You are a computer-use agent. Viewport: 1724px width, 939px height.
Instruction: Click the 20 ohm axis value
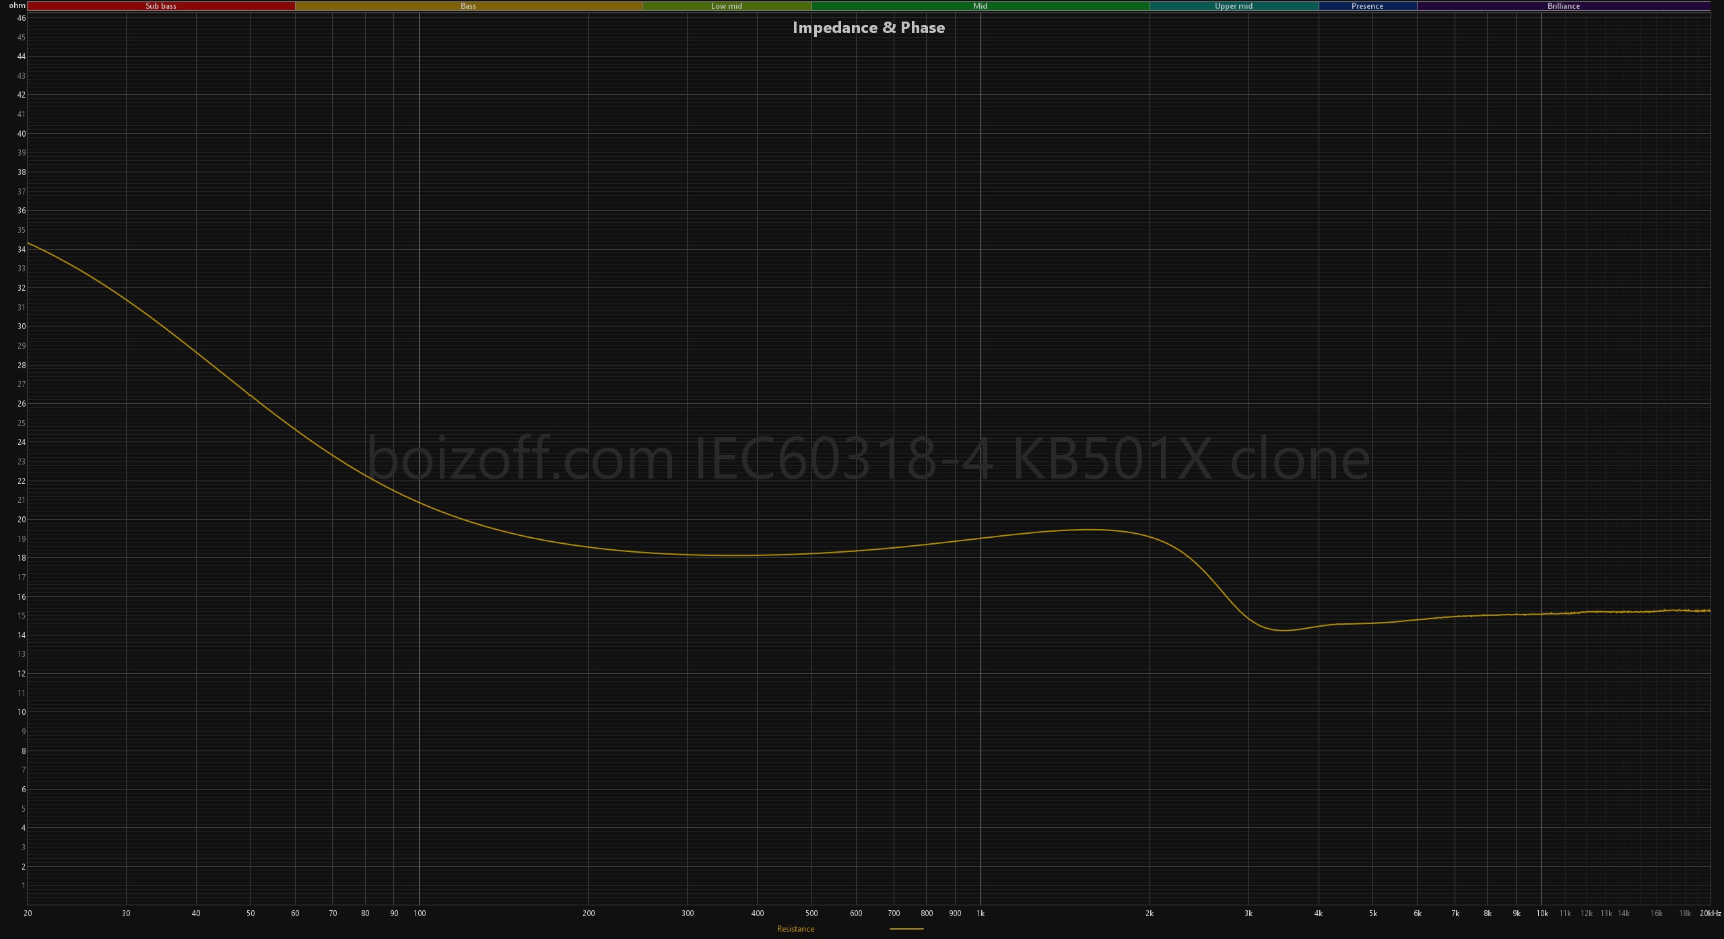pos(22,520)
